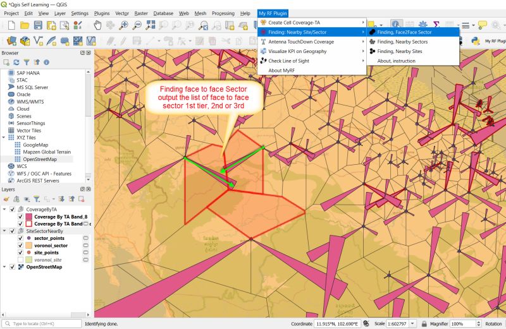Select the Identify Features tool
Screen dimensions: 506x329
(397, 25)
